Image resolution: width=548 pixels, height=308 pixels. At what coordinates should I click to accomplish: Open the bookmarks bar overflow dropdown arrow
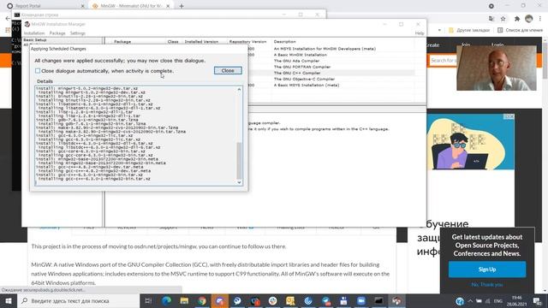pyautogui.click(x=439, y=30)
